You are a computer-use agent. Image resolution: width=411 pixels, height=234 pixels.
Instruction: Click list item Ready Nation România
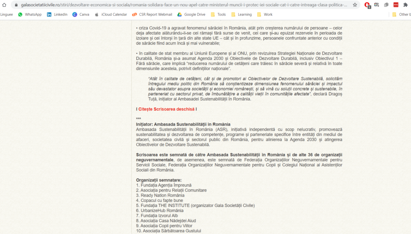pos(160,195)
